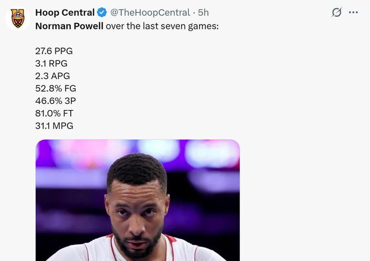
Task: Click the 52.8% FG stat line
Action: click(x=55, y=88)
